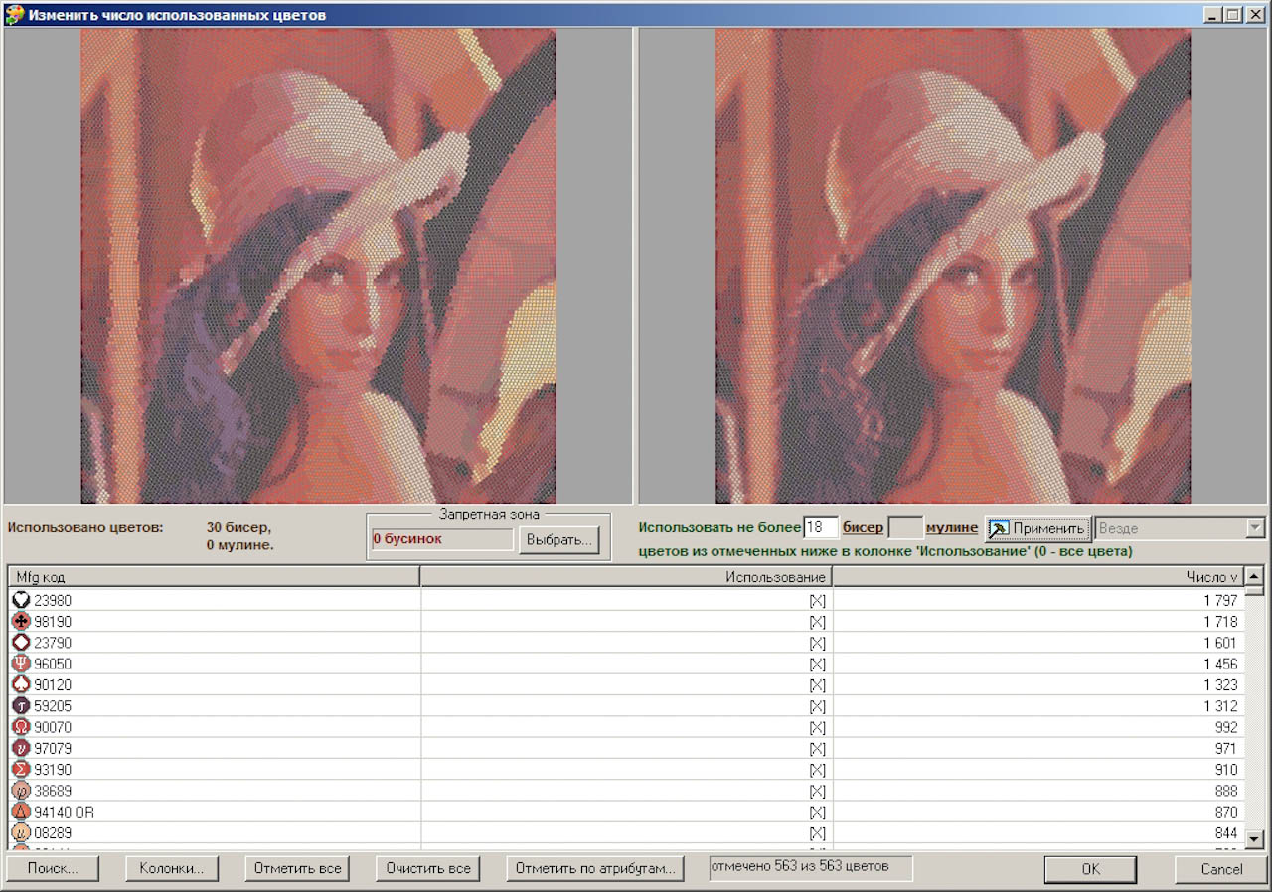The height and width of the screenshot is (892, 1272).
Task: Click the bead symbol icon for code 90120
Action: point(22,684)
